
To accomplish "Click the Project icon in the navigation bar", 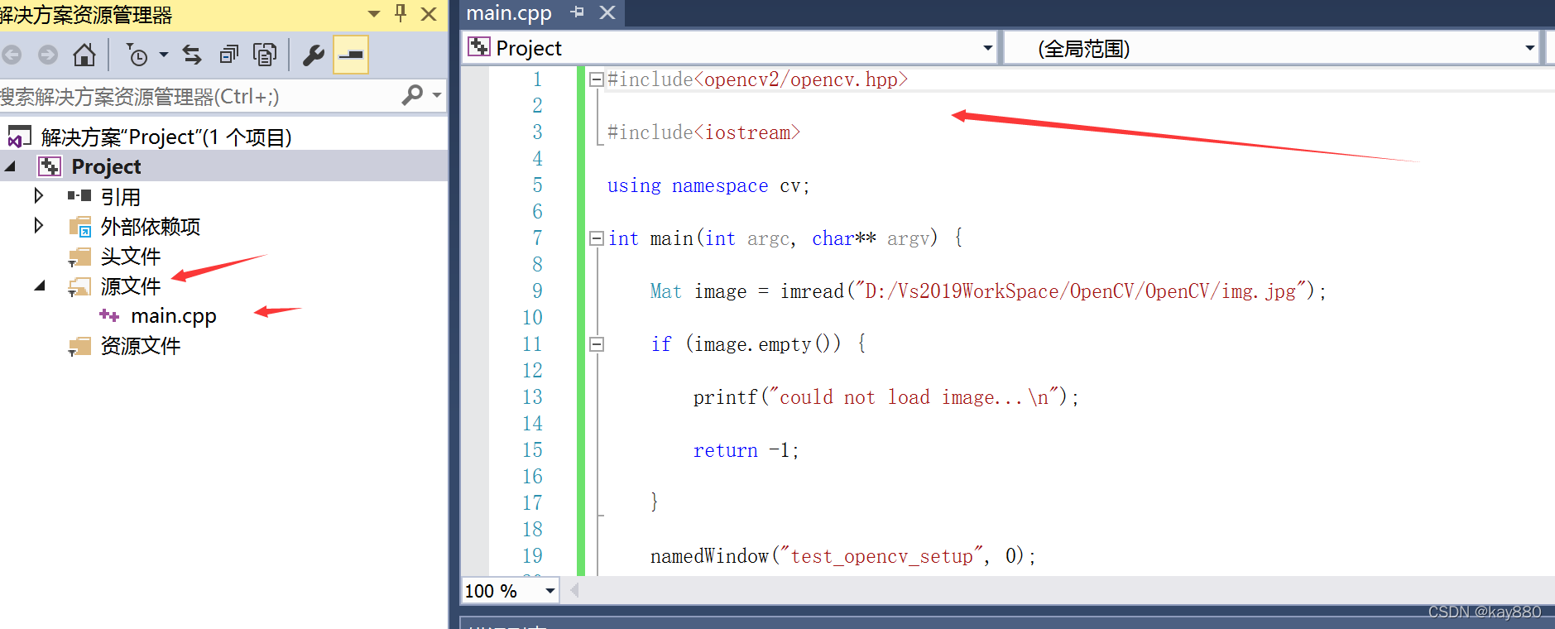I will (x=478, y=47).
